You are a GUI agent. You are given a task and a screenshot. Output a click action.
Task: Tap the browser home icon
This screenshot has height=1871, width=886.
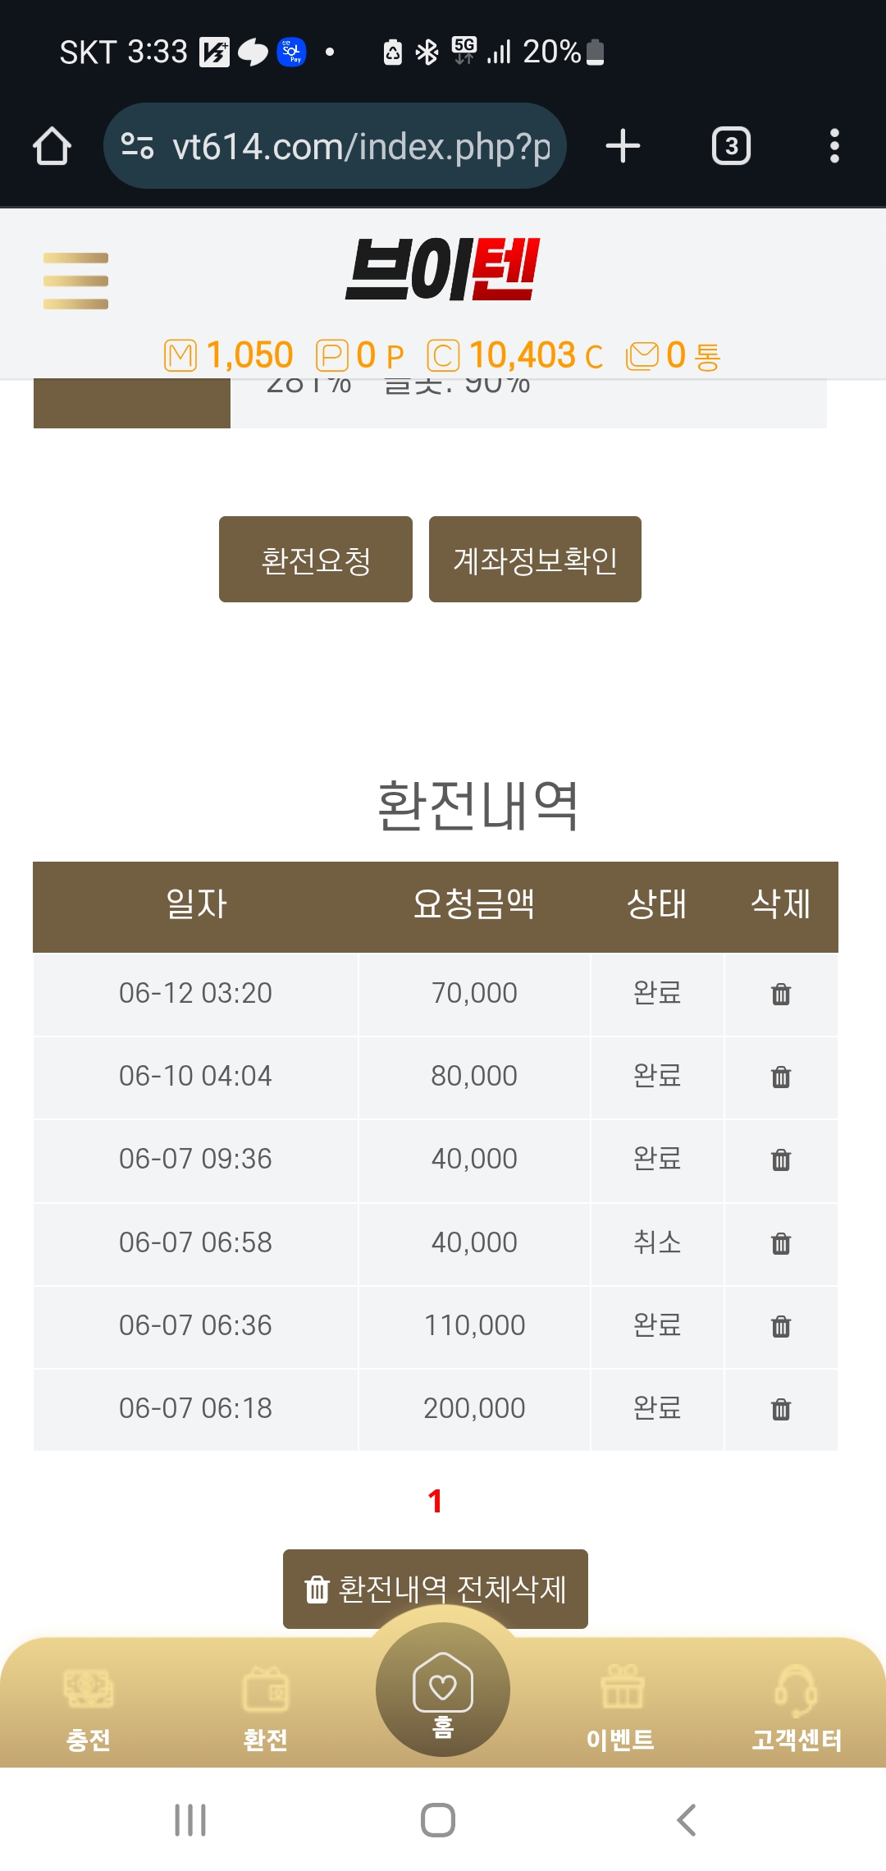coord(52,146)
